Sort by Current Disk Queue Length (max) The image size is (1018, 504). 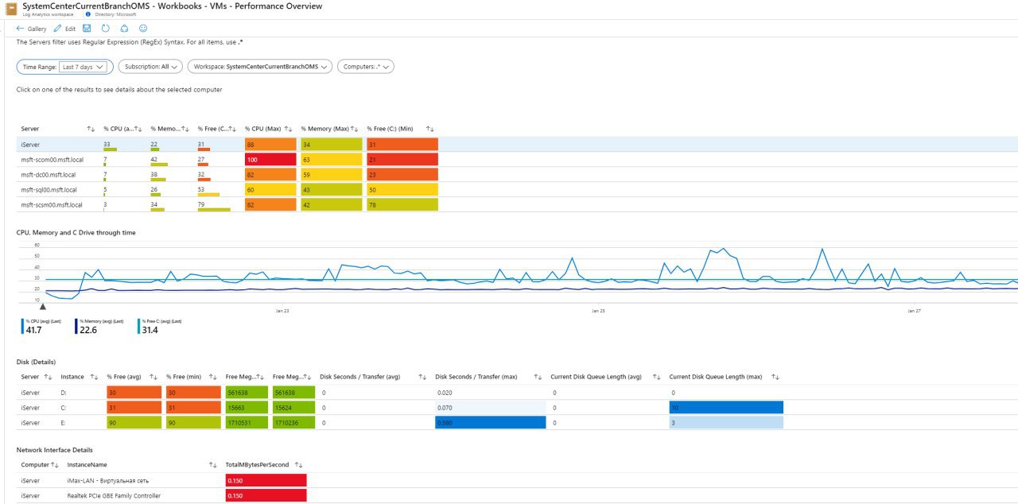click(x=775, y=377)
